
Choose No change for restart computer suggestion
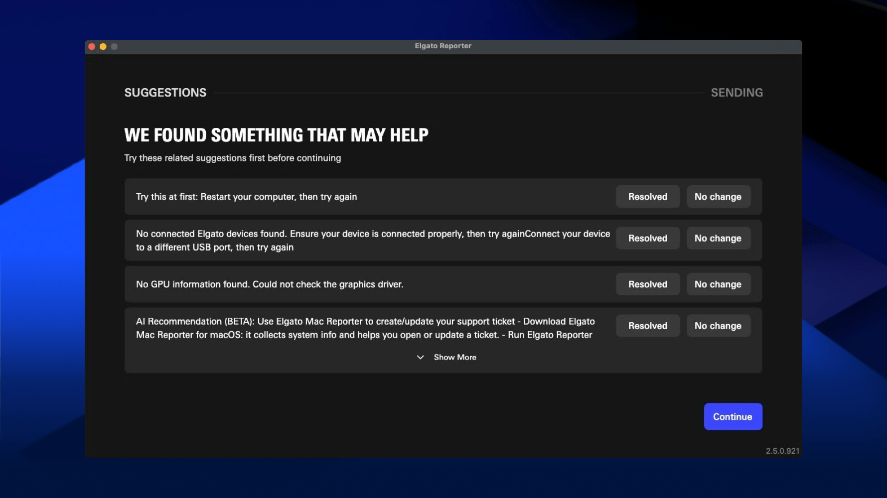click(718, 197)
